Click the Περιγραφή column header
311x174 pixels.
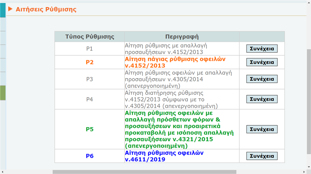click(x=182, y=37)
